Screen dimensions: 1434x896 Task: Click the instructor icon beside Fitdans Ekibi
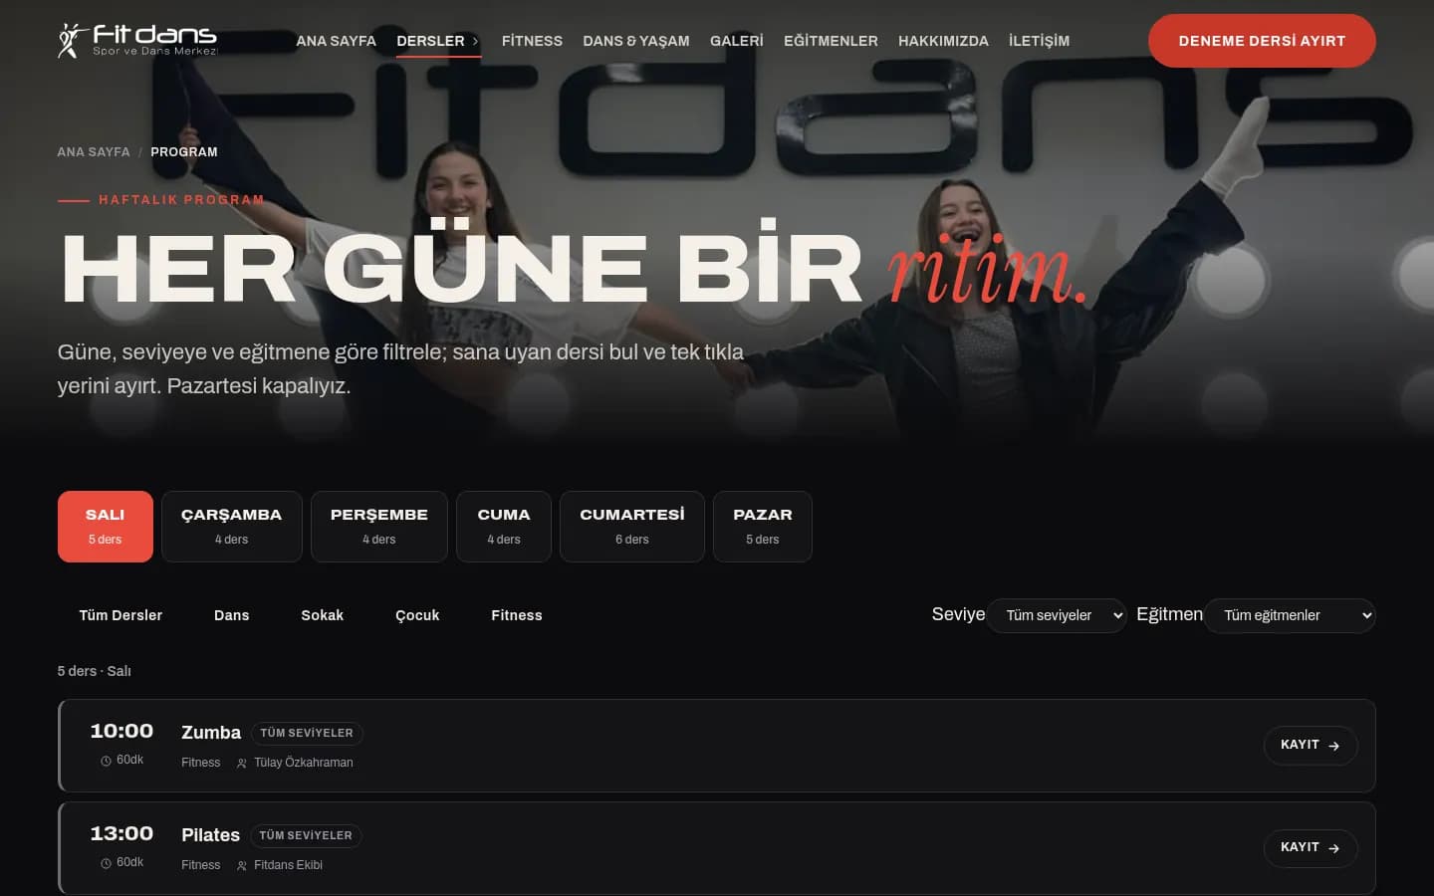(241, 866)
